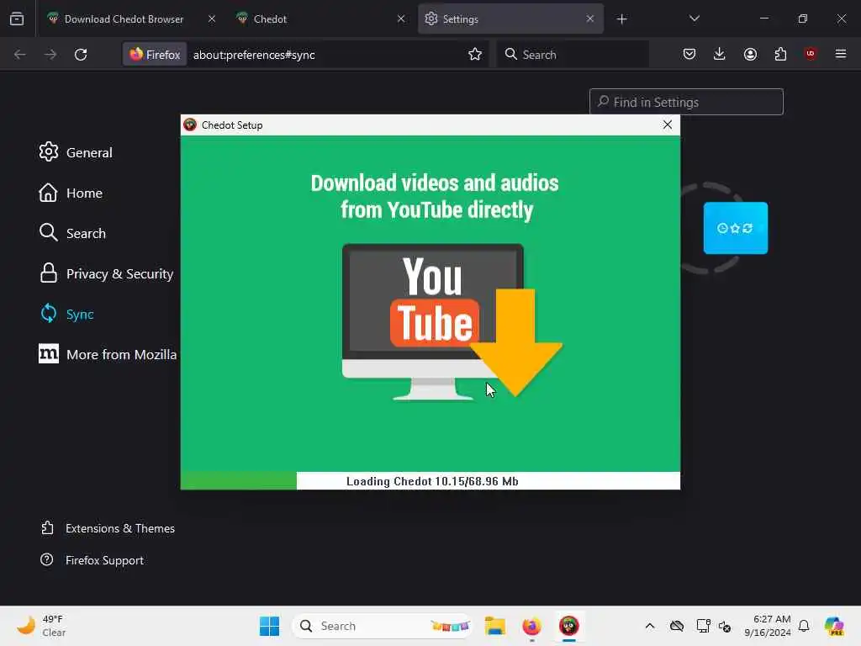Viewport: 861px width, 646px height.
Task: Show hidden system tray icons
Action: tap(650, 626)
